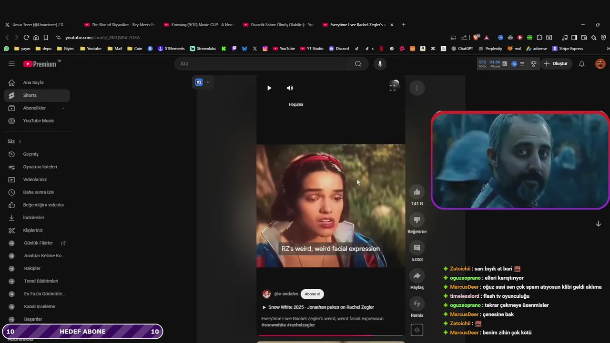The image size is (610, 343).
Task: Open Abonelikler in sidebar
Action: coord(37,108)
